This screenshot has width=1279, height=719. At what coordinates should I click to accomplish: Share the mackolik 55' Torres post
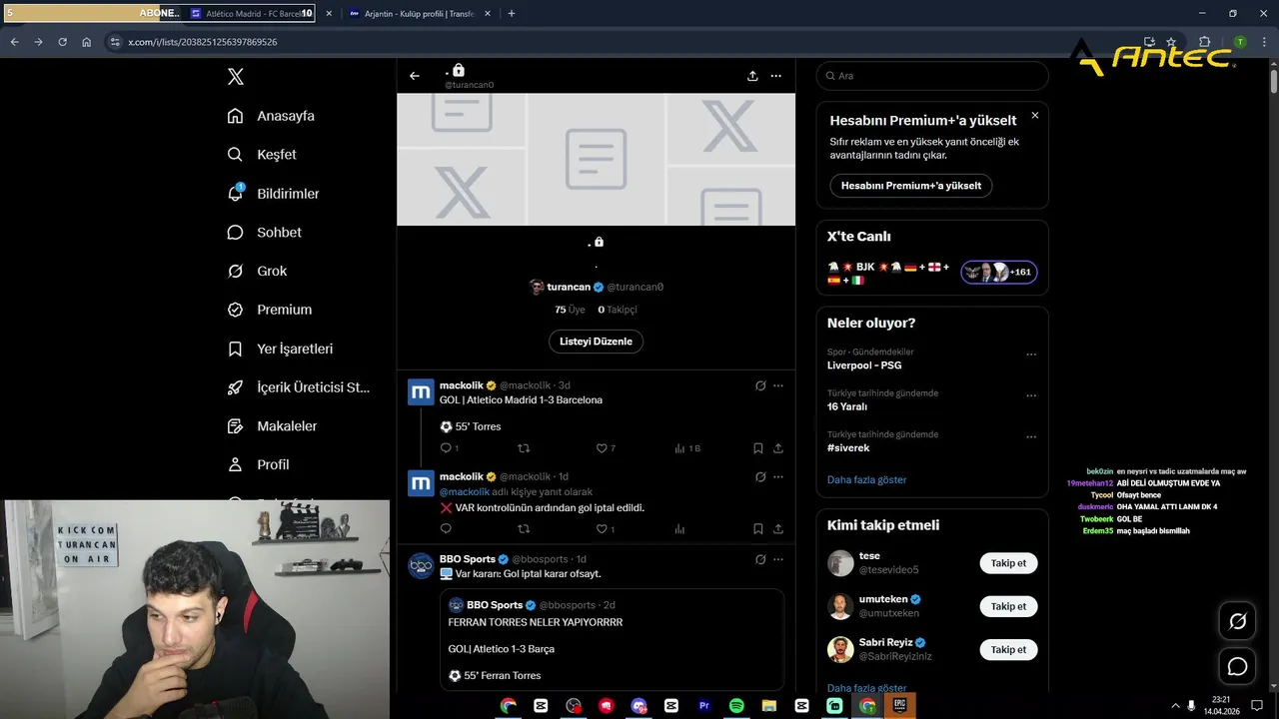tap(778, 448)
